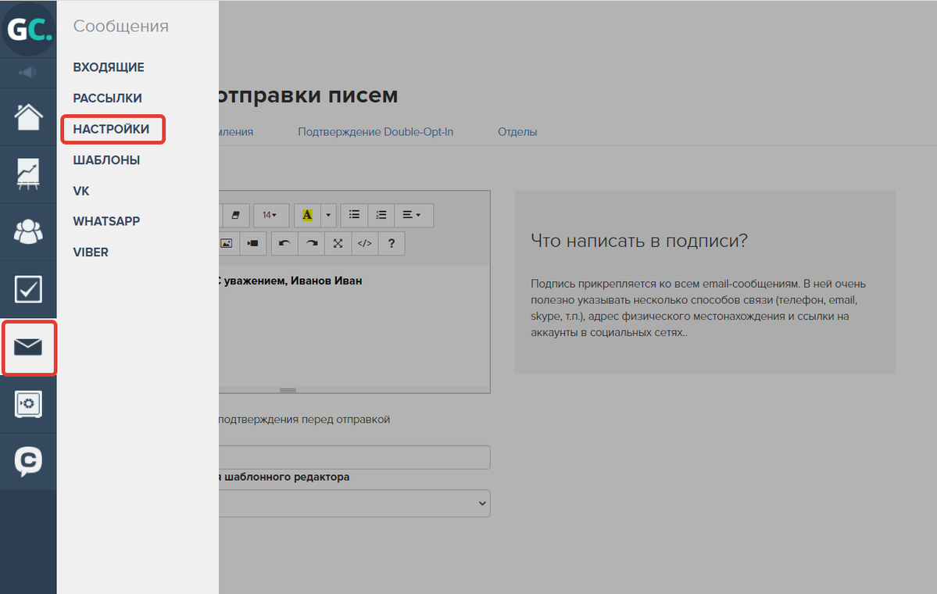The image size is (937, 594).
Task: Open ШАБЛОНЫ in the messages menu
Action: [106, 160]
